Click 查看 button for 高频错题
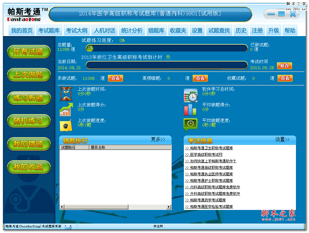 (x=200, y=78)
